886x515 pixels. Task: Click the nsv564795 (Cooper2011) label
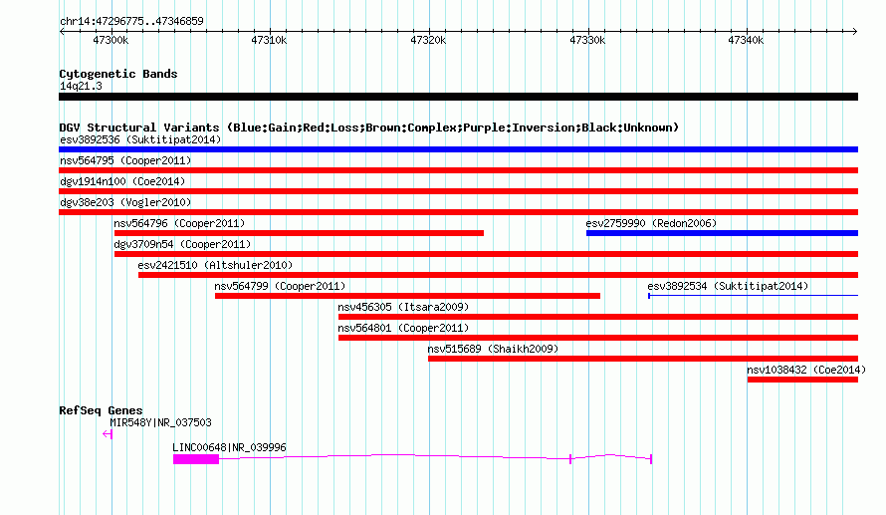point(125,160)
